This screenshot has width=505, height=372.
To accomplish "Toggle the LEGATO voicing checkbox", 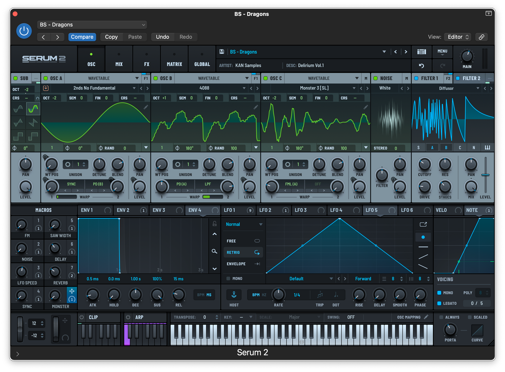I will coord(439,303).
